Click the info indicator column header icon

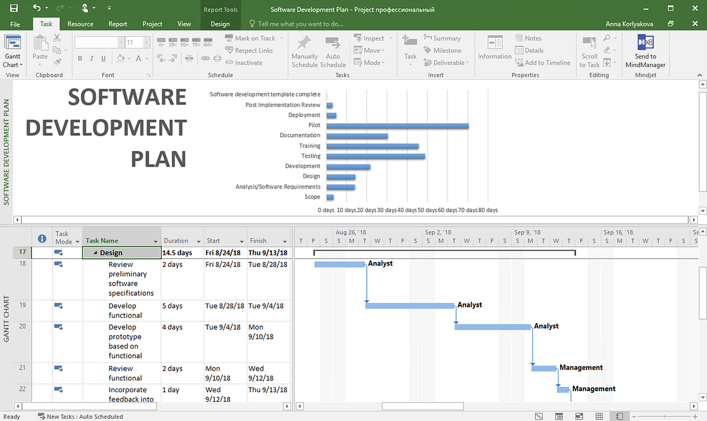(x=42, y=238)
